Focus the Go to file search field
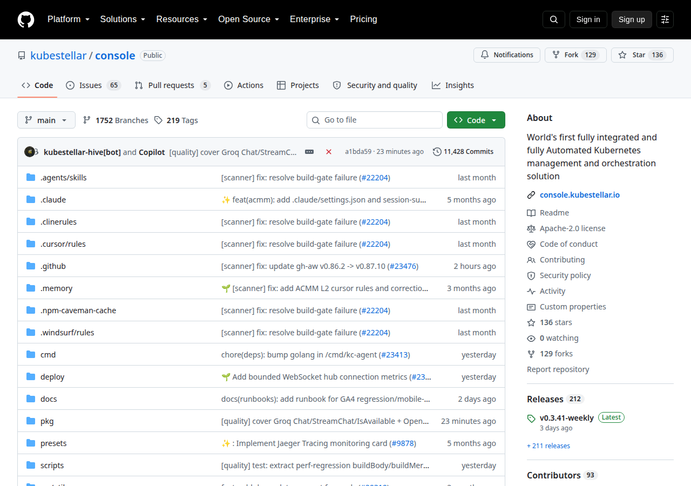The height and width of the screenshot is (486, 691). click(375, 120)
